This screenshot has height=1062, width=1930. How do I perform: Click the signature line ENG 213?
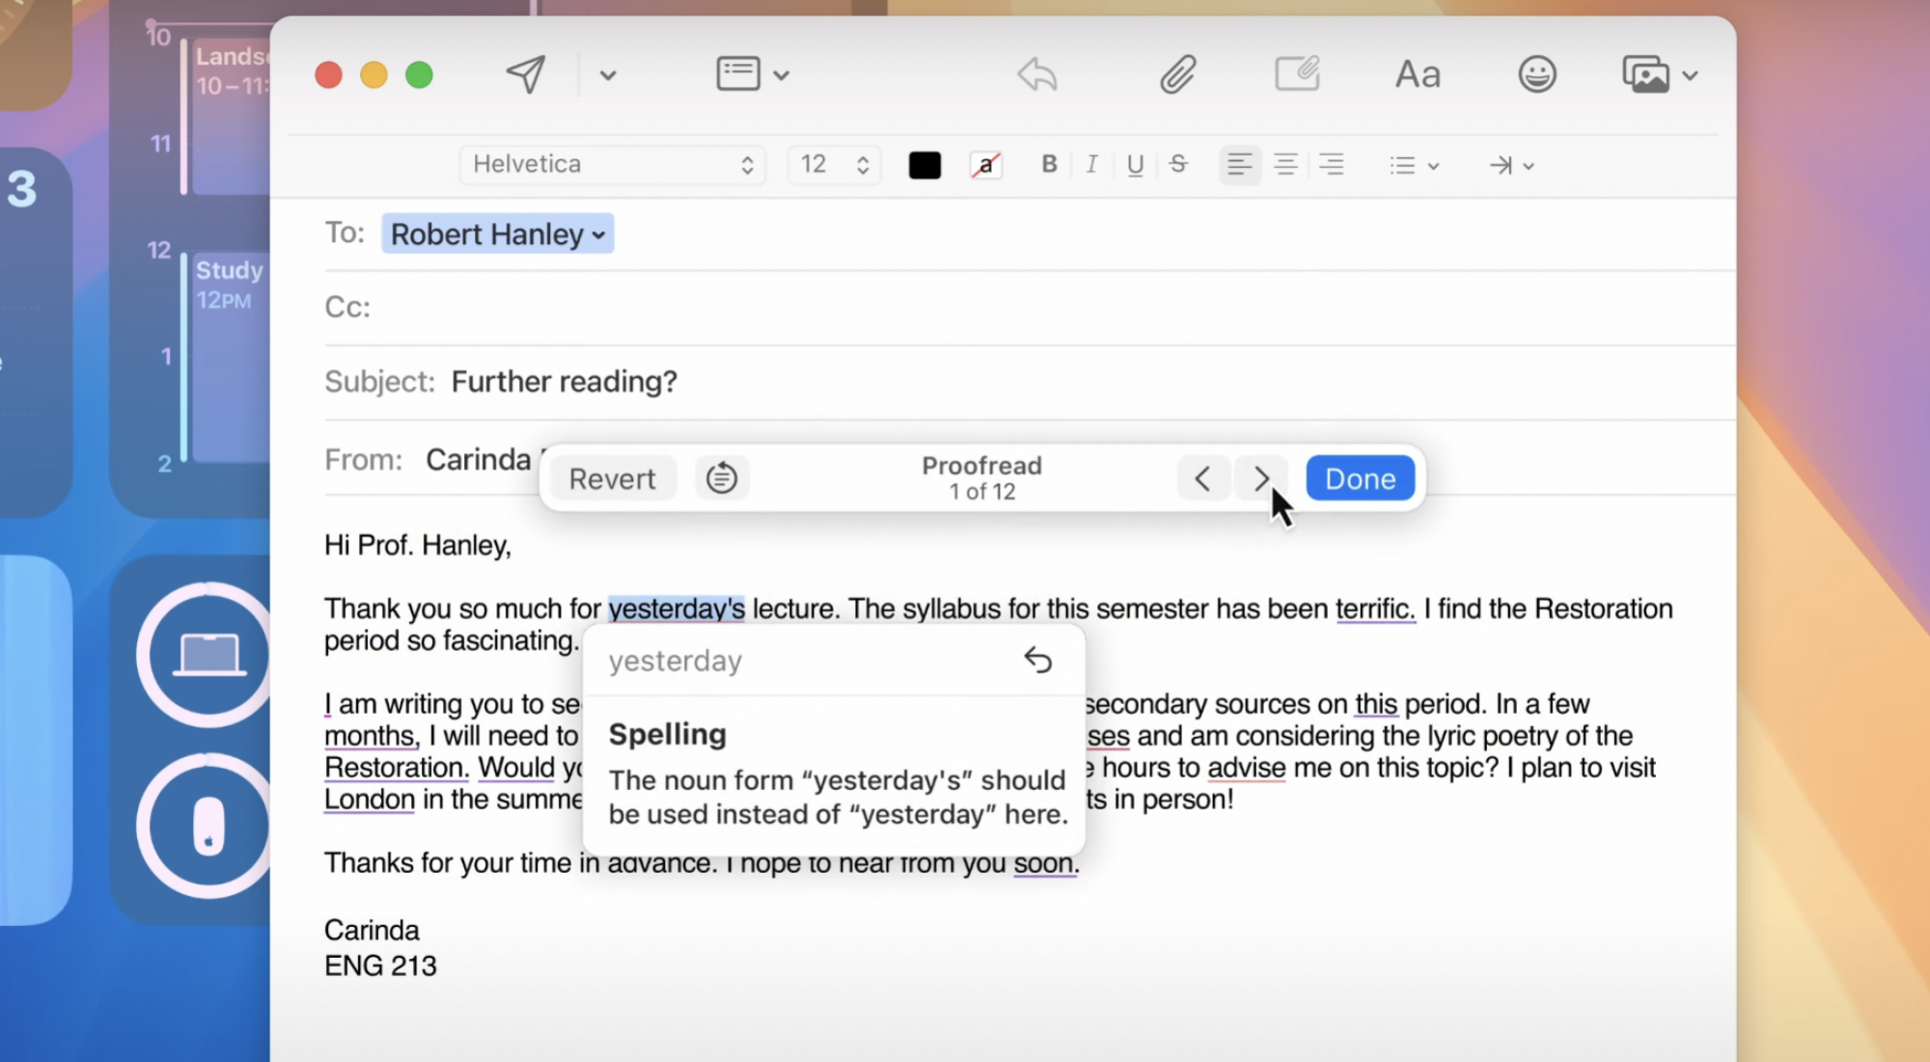380,966
